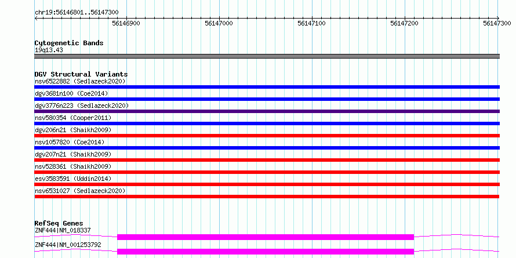Select the blue bar under nsv1057820
The height and width of the screenshot is (258, 516).
pyautogui.click(x=267, y=148)
